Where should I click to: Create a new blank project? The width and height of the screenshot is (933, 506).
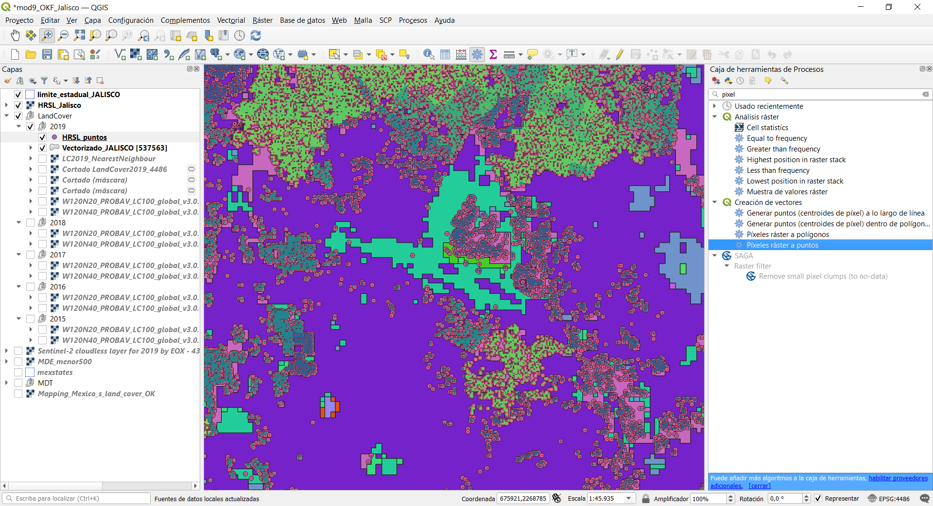pyautogui.click(x=15, y=54)
